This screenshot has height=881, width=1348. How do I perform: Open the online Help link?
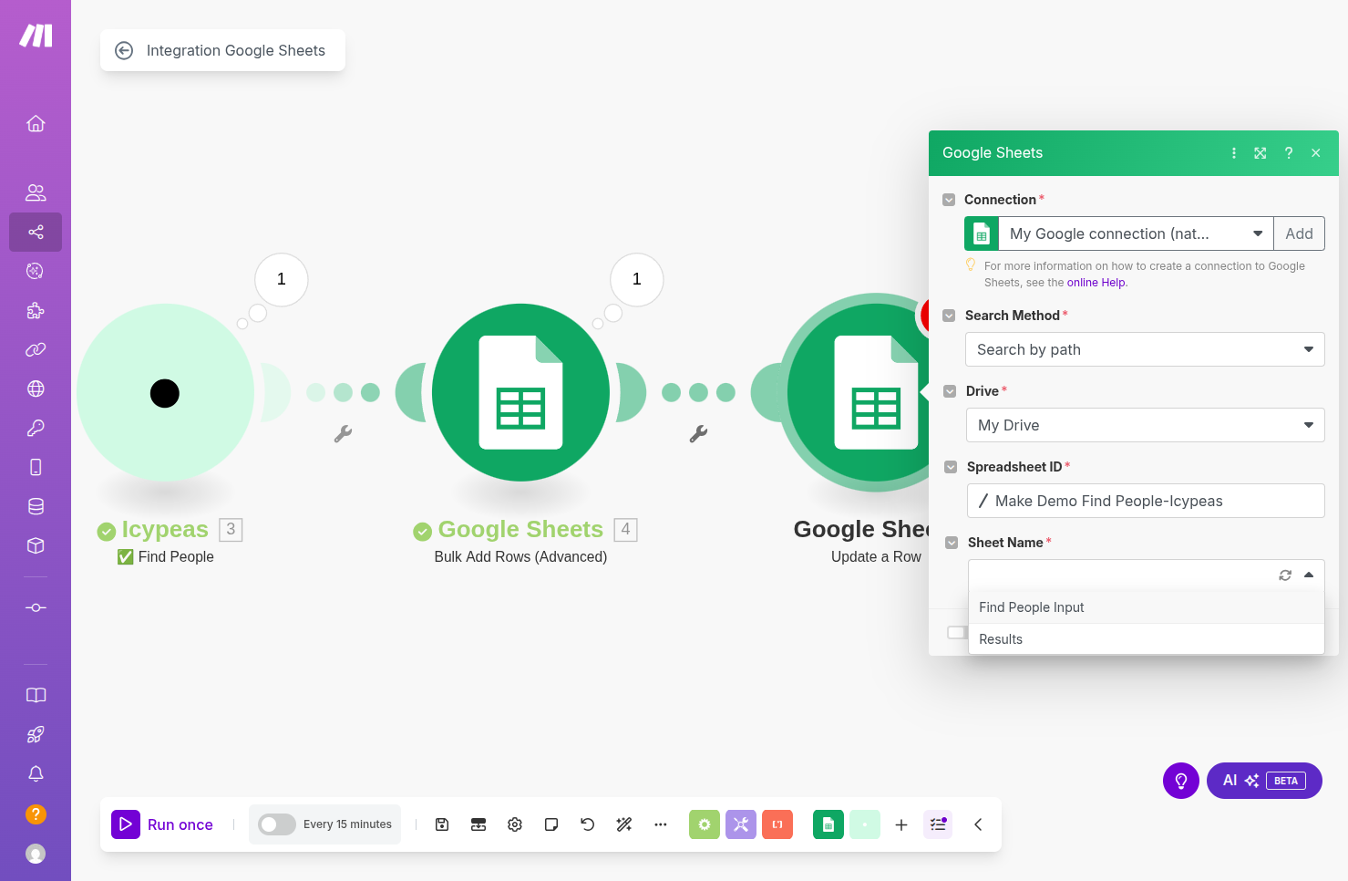coord(1096,283)
